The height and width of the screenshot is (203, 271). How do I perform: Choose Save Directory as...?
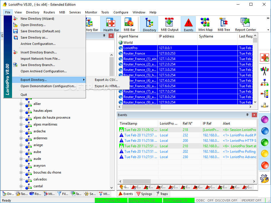49,37
